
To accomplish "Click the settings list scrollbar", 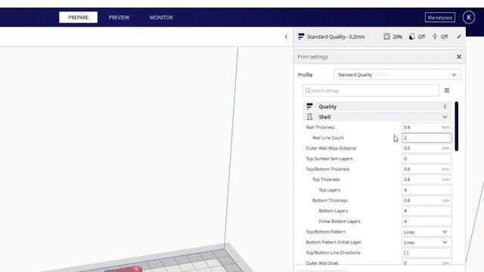I will (x=456, y=126).
